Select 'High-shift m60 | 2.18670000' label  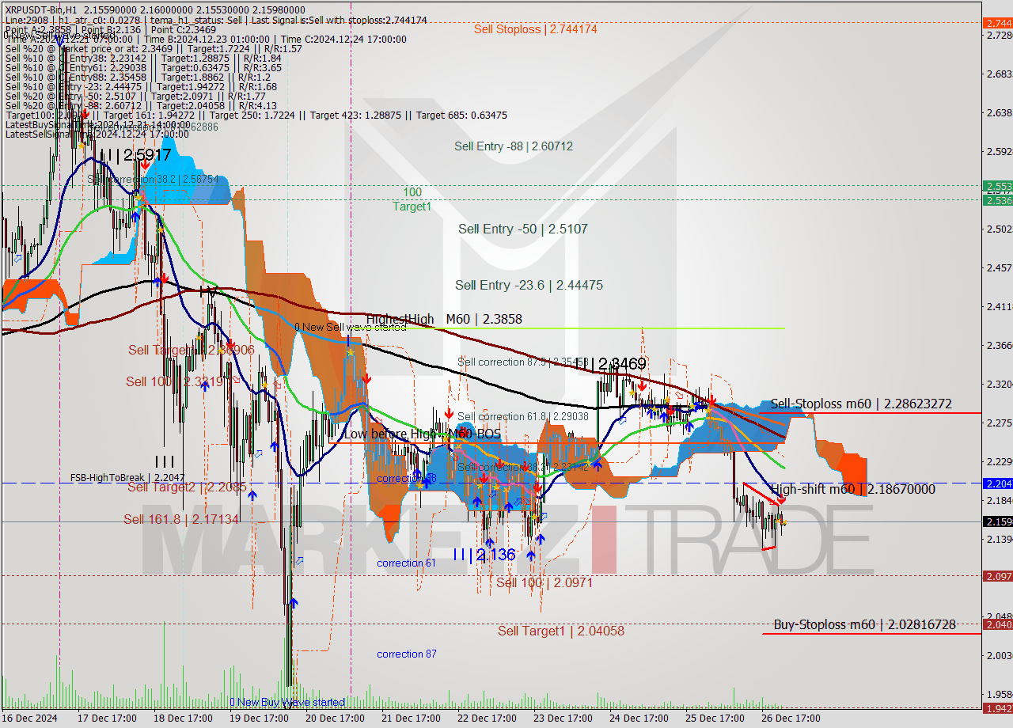[852, 489]
